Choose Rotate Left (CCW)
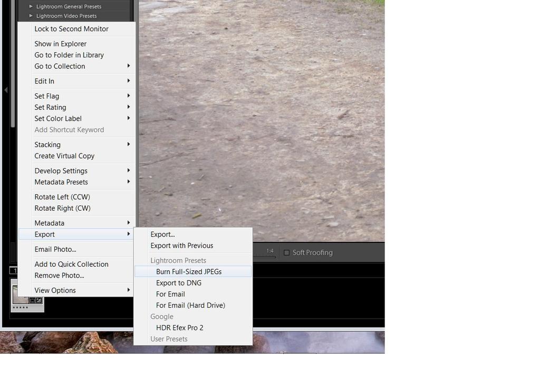Screen dimensions: 540x382 [62, 197]
